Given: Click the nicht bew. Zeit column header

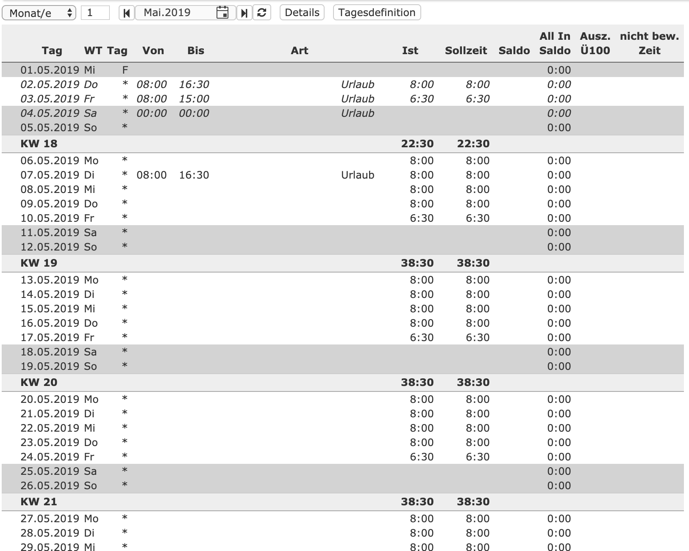Looking at the screenshot, I should (649, 43).
